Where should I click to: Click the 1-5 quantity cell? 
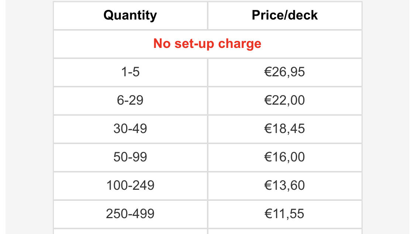[x=130, y=72]
